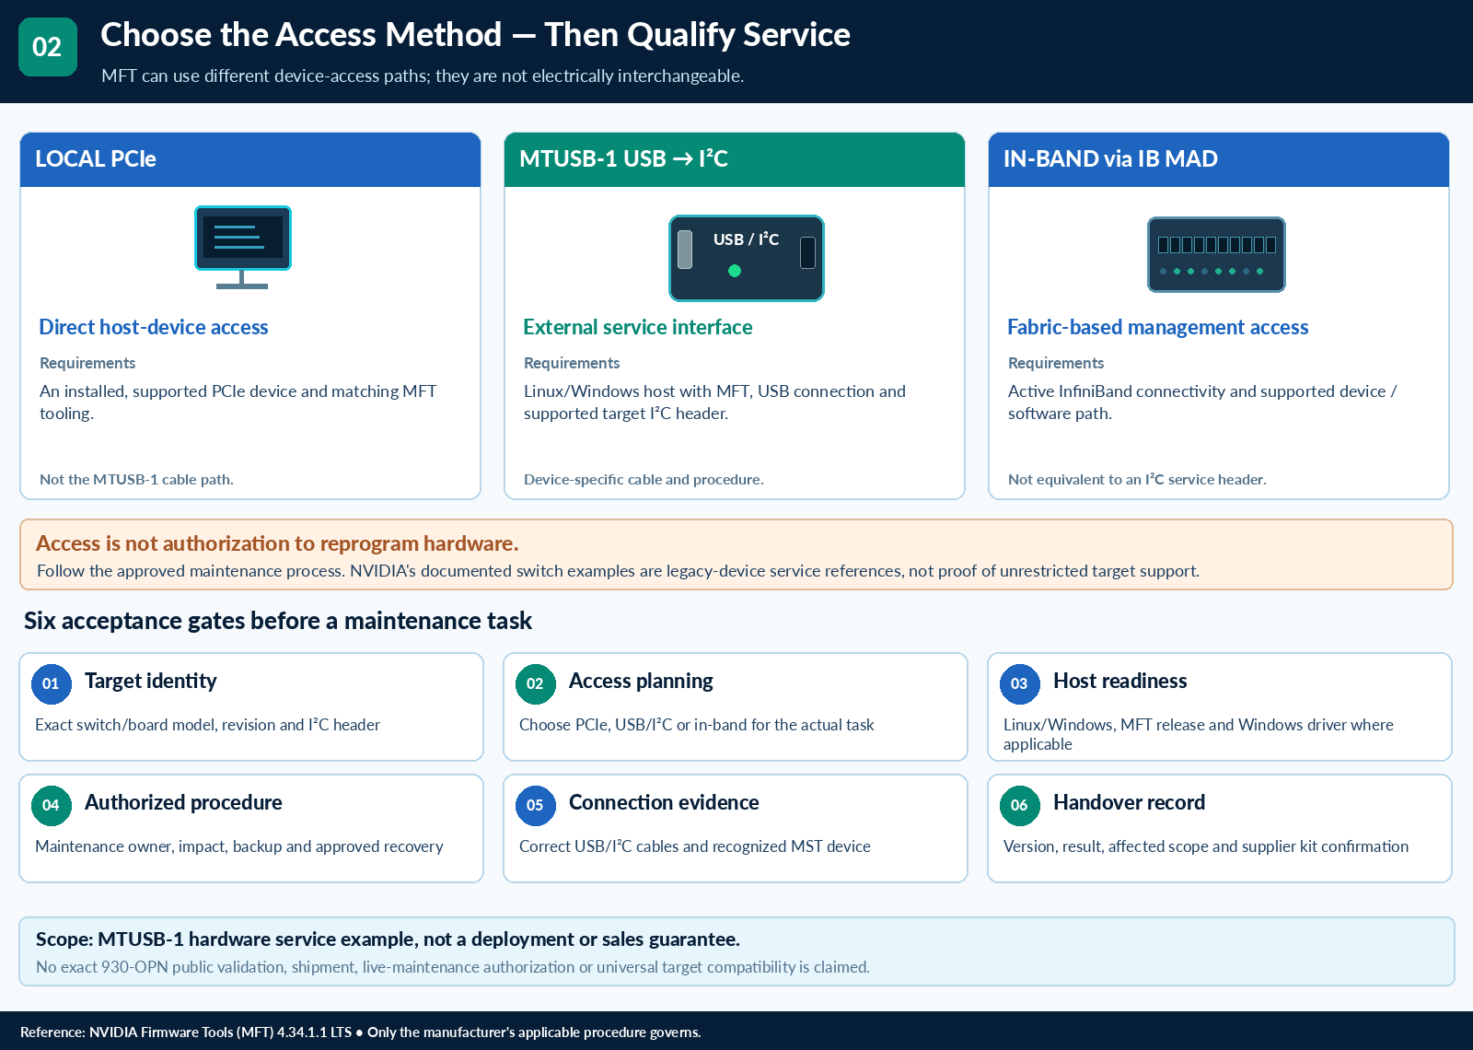Click the subtitle about electrically interchangeable paths
Screen dimensions: 1473x1050
pyautogui.click(x=423, y=76)
